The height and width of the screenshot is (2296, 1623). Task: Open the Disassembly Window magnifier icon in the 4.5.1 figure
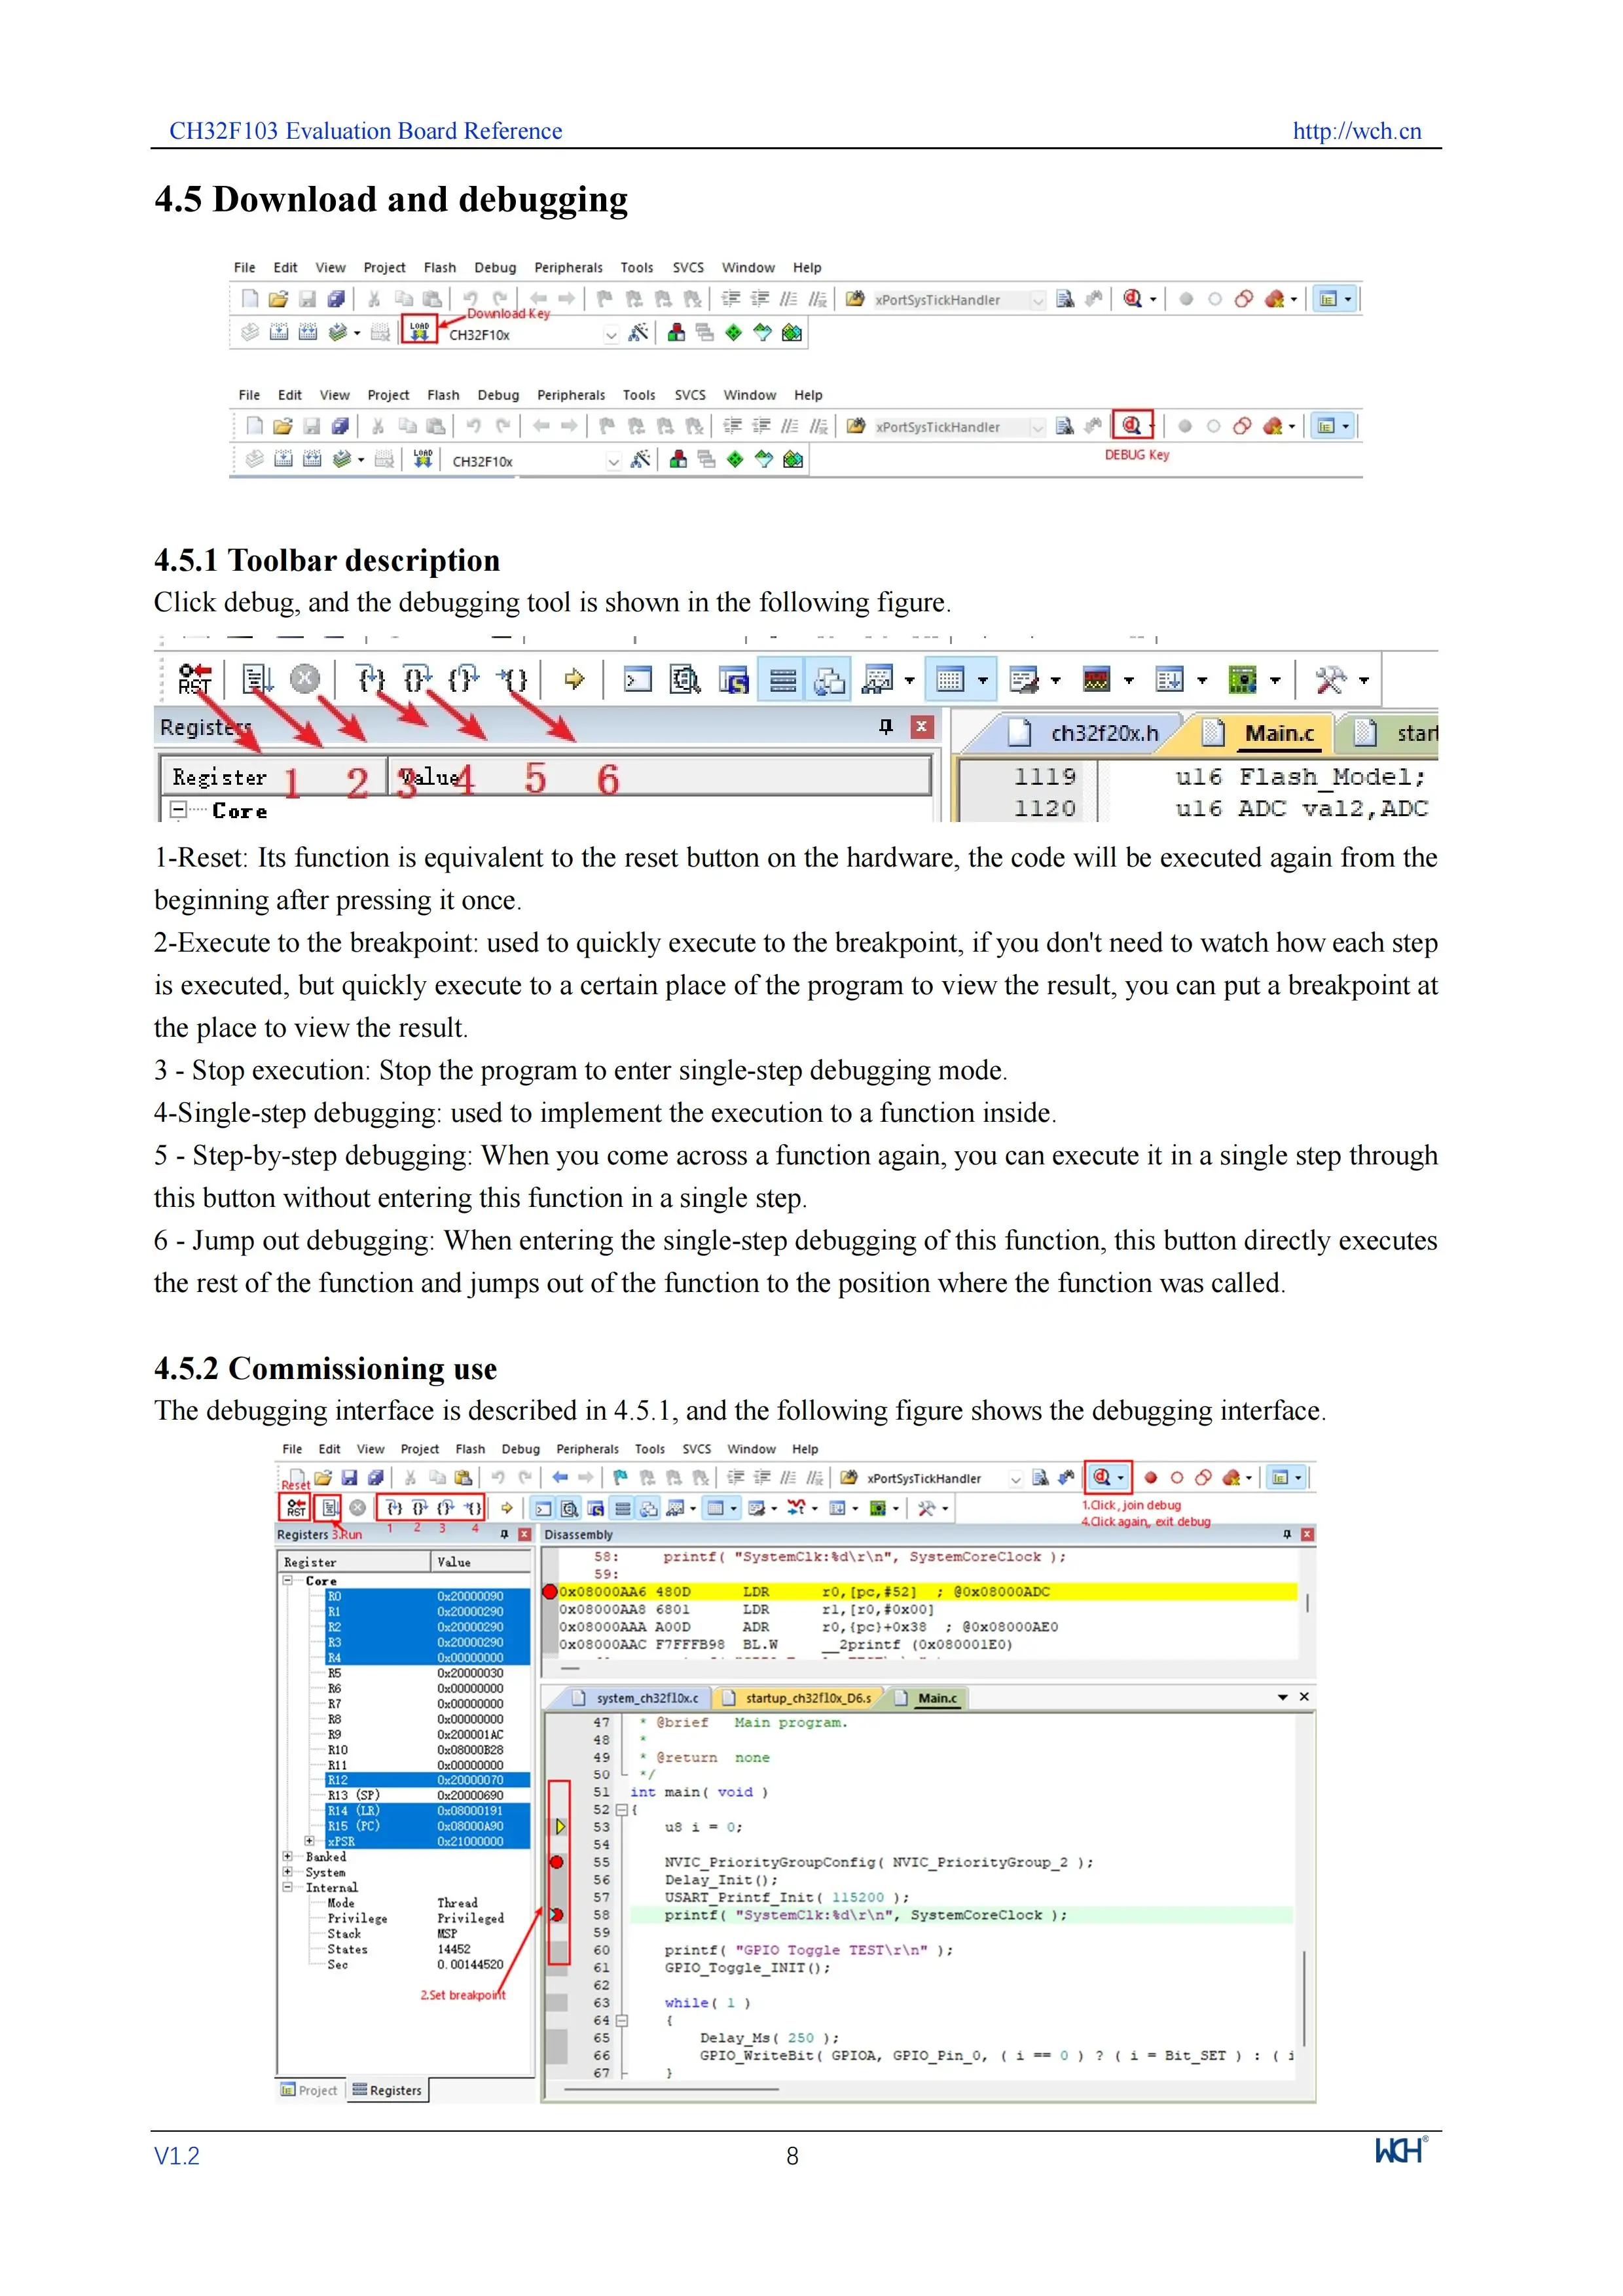click(685, 680)
